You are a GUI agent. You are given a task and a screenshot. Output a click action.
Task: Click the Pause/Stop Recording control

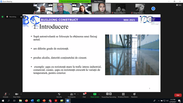(x=109, y=95)
